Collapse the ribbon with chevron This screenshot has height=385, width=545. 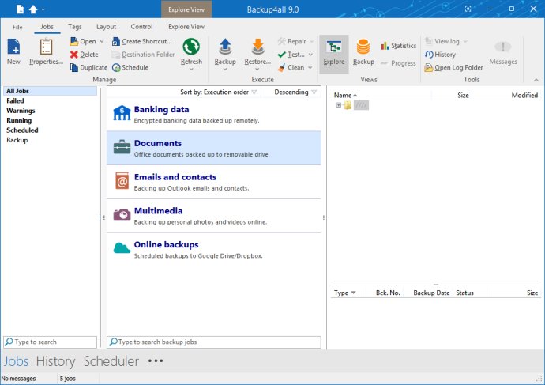click(x=536, y=80)
